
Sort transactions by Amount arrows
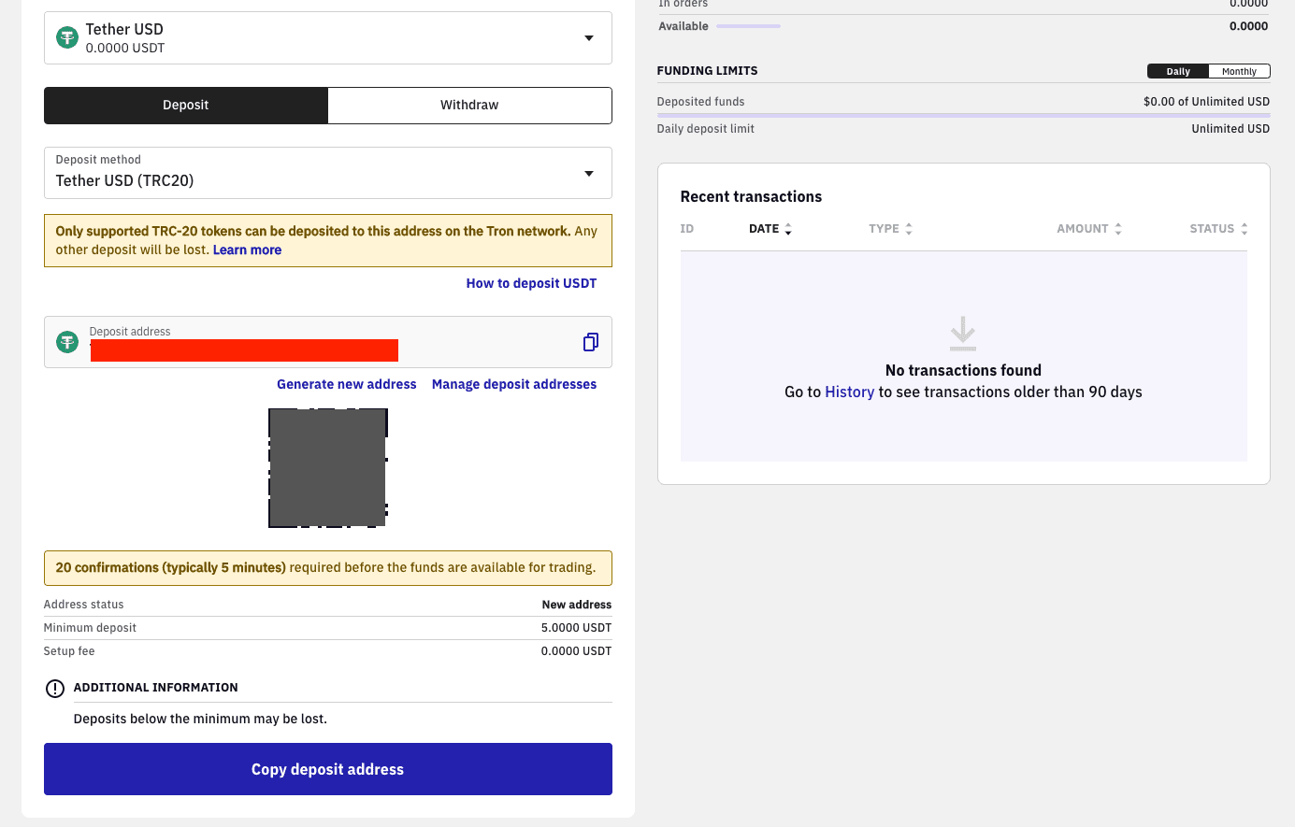1118,229
